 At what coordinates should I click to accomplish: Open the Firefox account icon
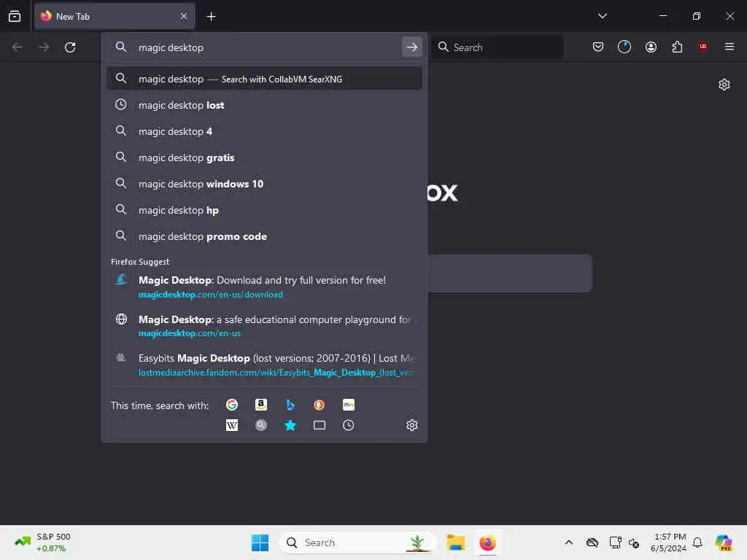tap(651, 47)
